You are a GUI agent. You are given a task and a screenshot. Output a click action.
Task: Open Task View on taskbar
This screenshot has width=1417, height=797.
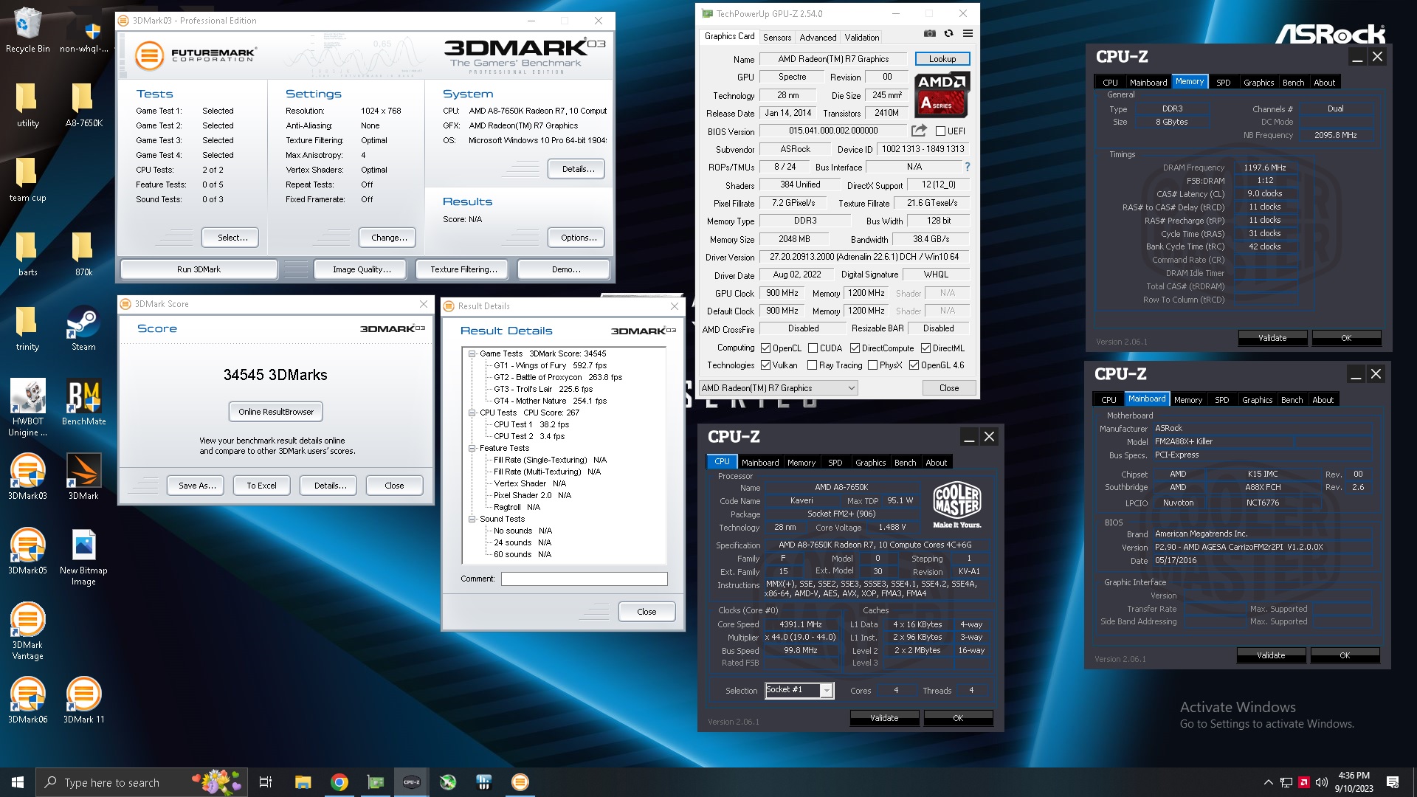pyautogui.click(x=266, y=782)
